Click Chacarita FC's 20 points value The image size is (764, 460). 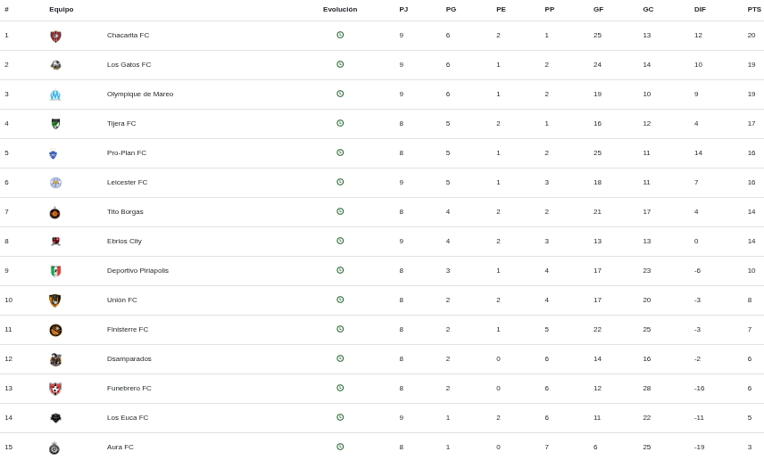pos(752,35)
